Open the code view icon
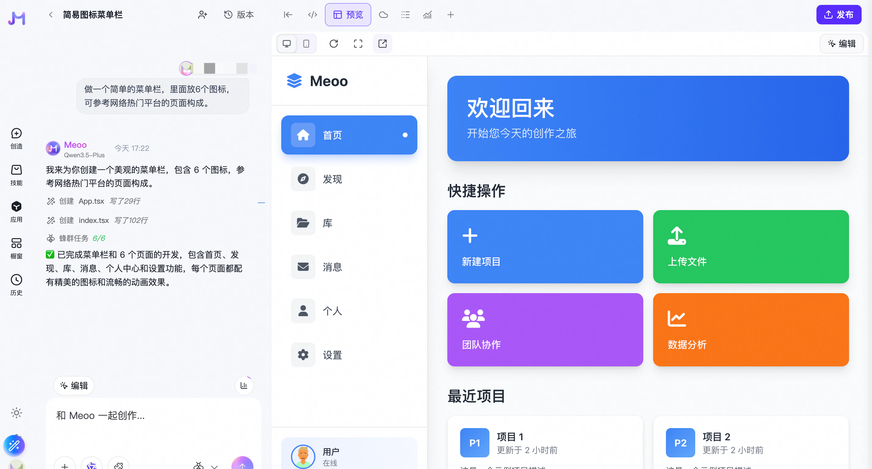The height and width of the screenshot is (469, 872). tap(312, 15)
